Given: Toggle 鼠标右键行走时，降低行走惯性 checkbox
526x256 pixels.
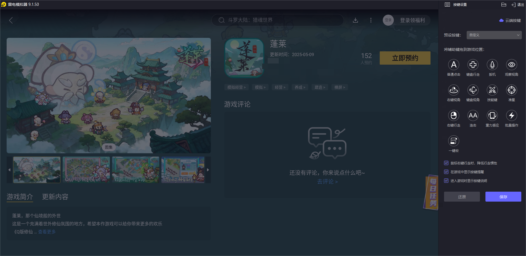Looking at the screenshot, I should pos(446,163).
